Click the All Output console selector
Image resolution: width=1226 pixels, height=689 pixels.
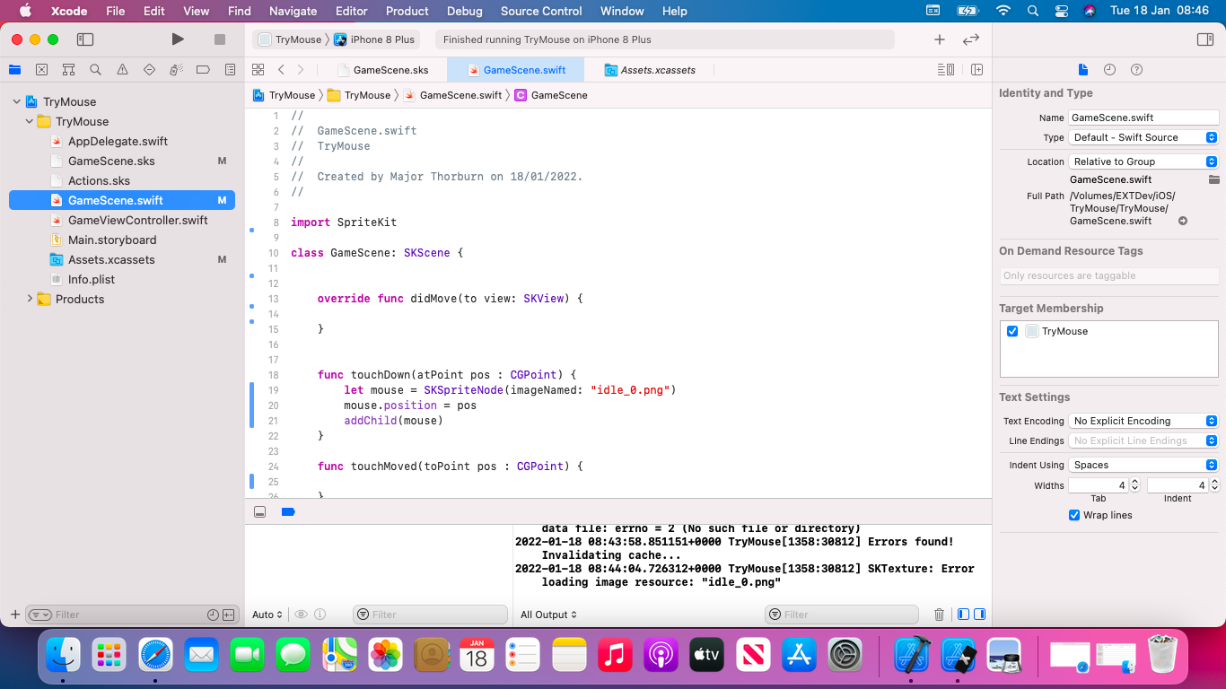(548, 615)
